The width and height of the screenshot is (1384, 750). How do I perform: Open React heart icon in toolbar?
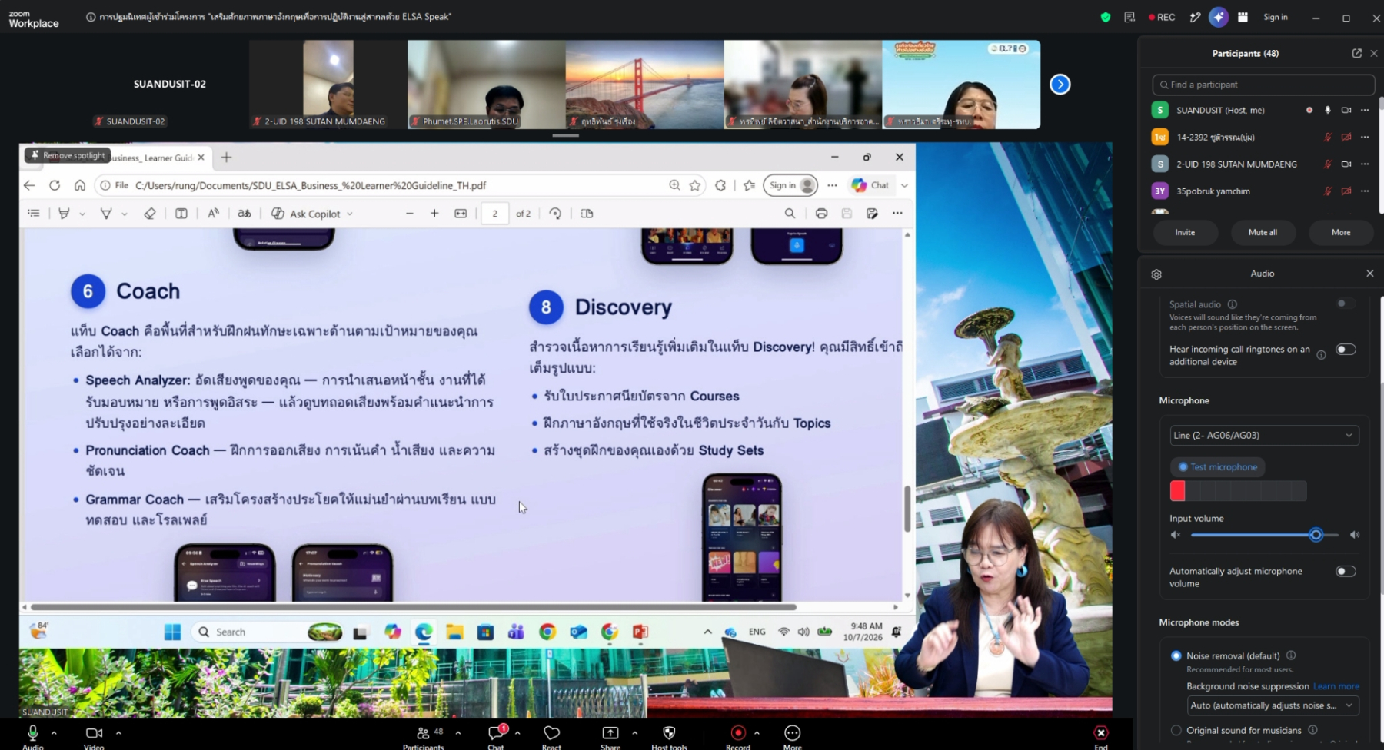tap(551, 732)
